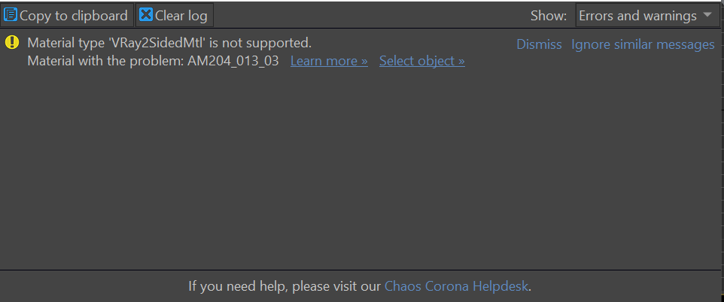Click the material name AM204_013_03
Viewport: 724px width, 302px height.
(x=233, y=61)
